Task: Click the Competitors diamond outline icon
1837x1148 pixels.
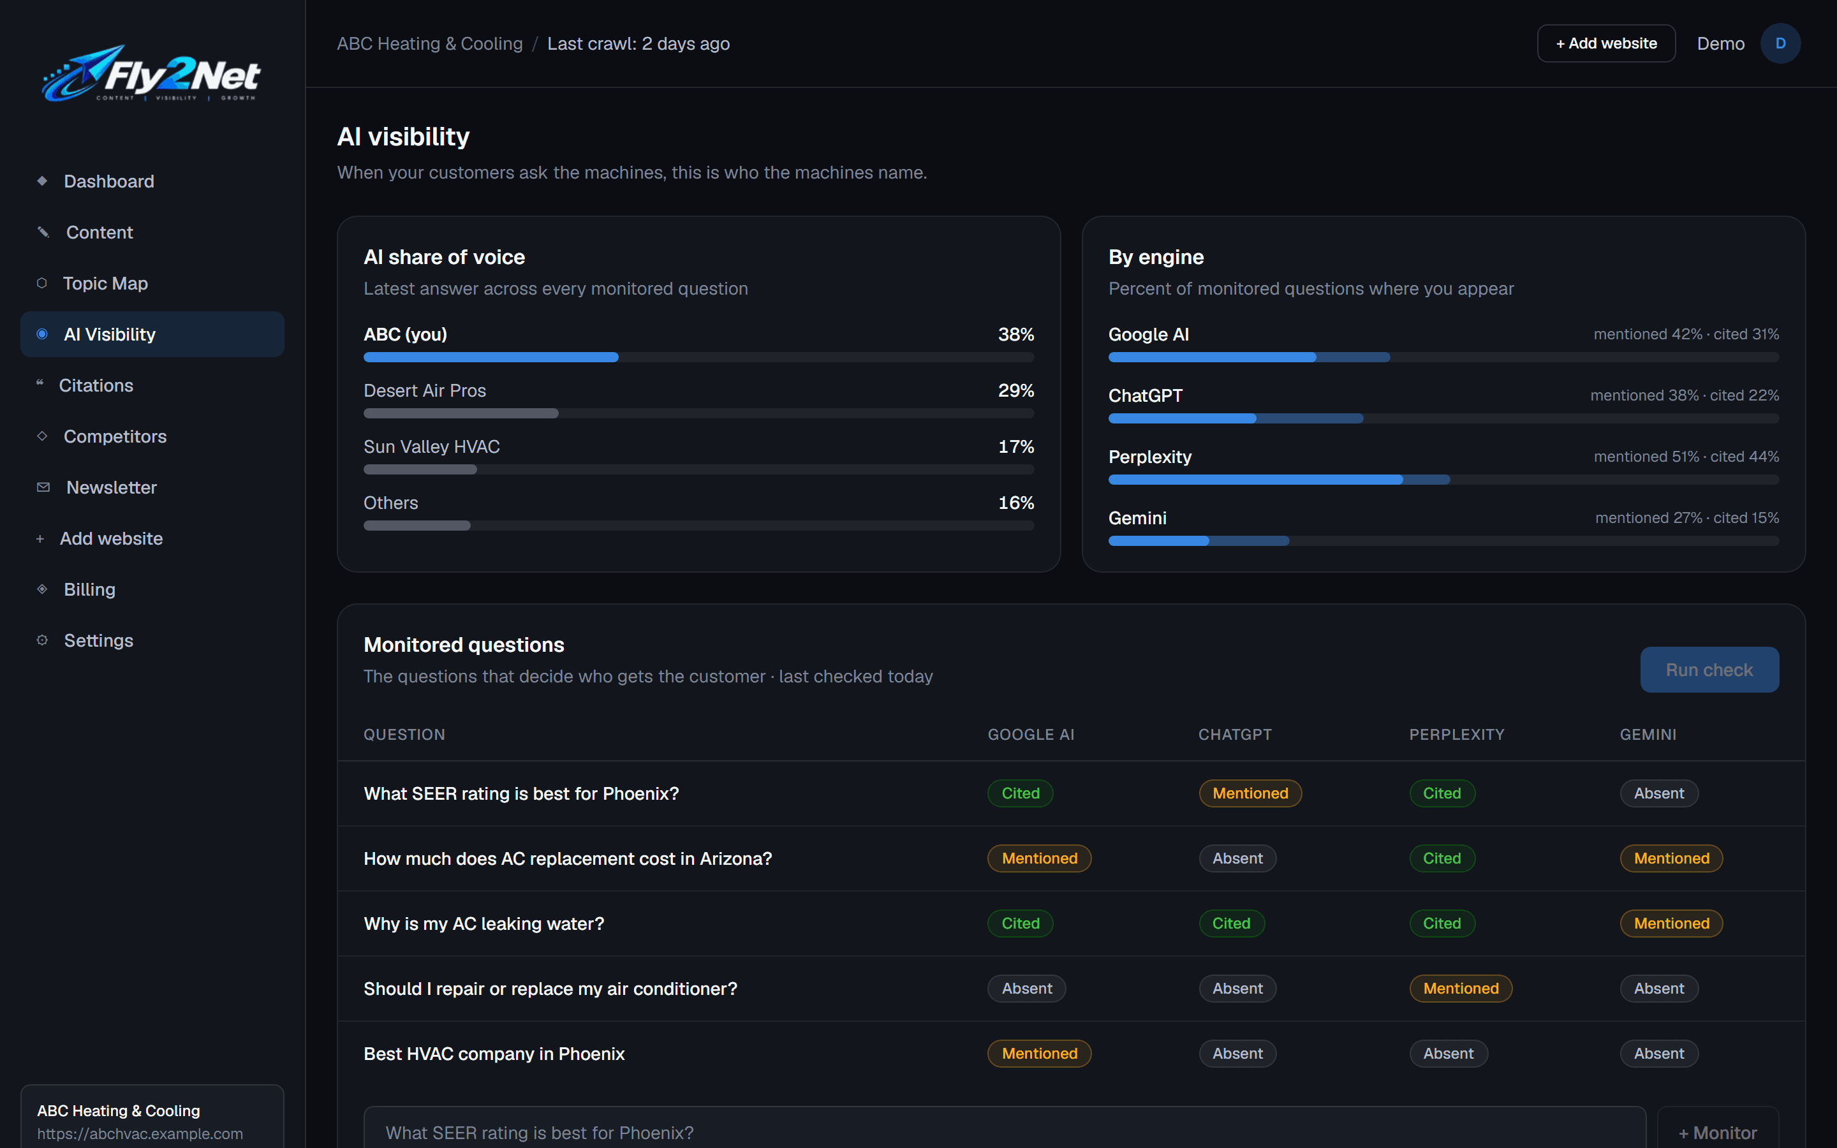Action: pos(43,436)
